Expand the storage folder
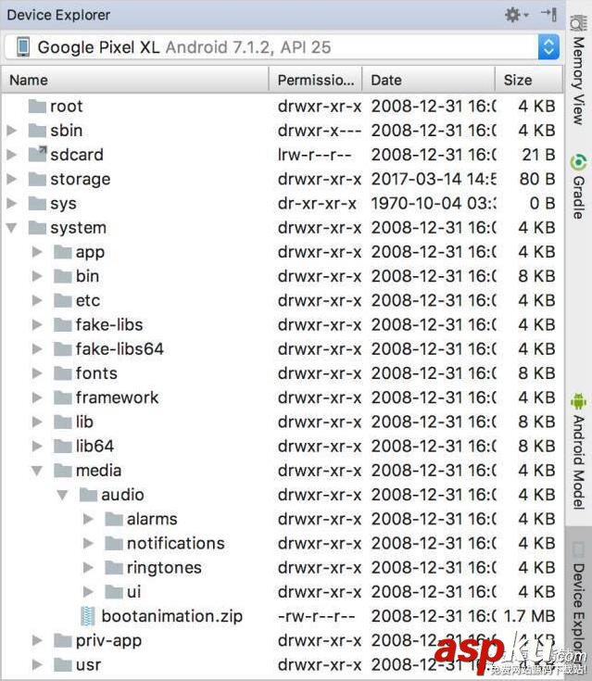 pos(12,179)
